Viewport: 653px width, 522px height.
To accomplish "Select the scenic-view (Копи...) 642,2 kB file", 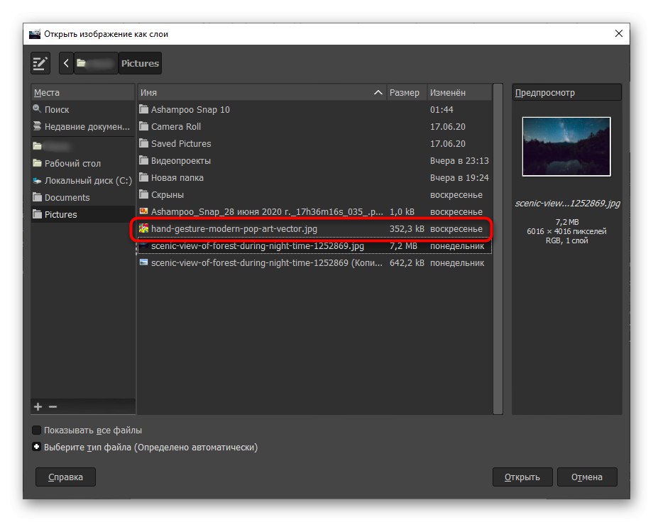I will [314, 263].
